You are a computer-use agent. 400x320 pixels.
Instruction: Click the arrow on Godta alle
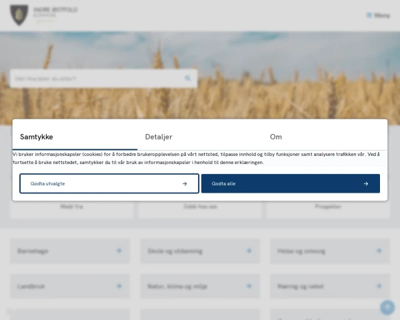click(366, 183)
